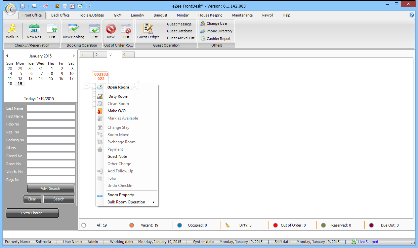This screenshot has height=248, width=418.
Task: Open Walk In check-in
Action: 12,31
